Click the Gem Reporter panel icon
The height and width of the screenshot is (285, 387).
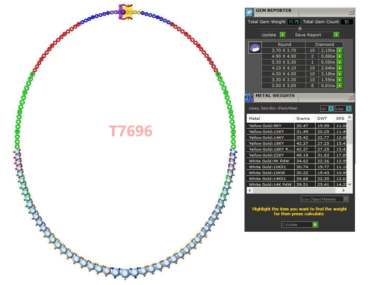coord(249,12)
